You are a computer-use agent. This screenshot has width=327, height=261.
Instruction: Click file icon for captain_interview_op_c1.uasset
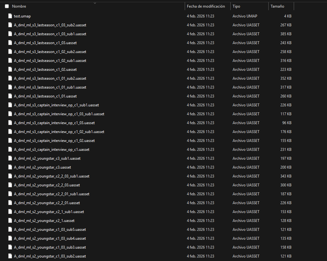point(10,150)
